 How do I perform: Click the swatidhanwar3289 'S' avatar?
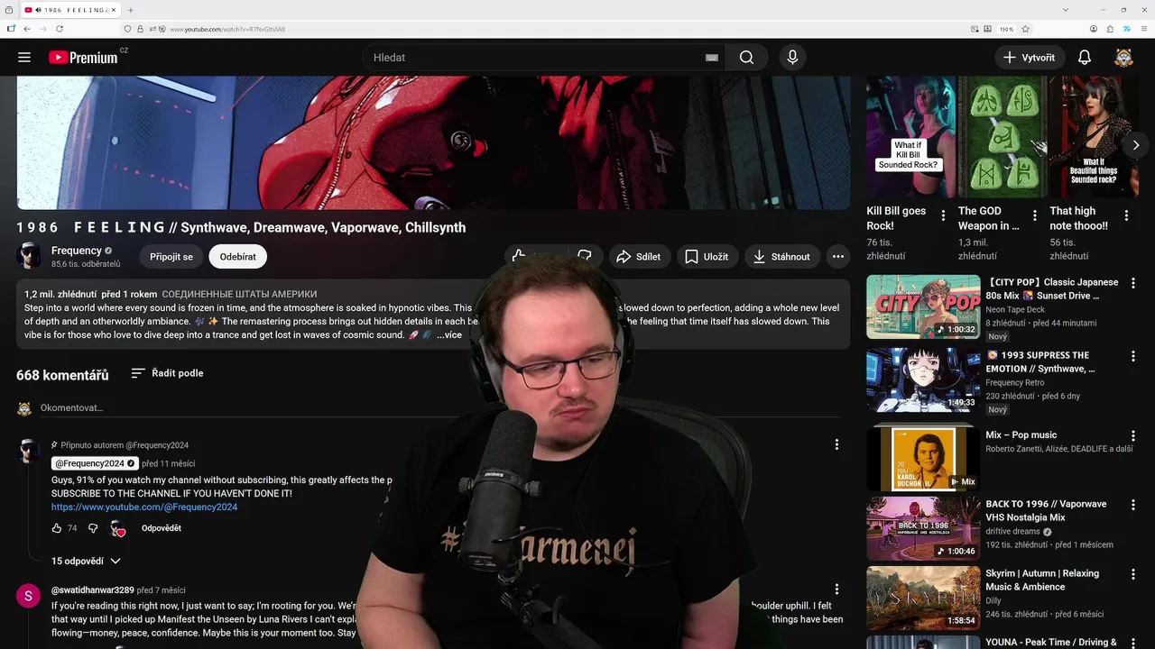[29, 596]
